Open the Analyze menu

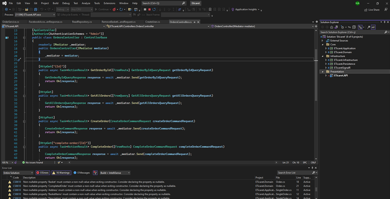click(86, 3)
